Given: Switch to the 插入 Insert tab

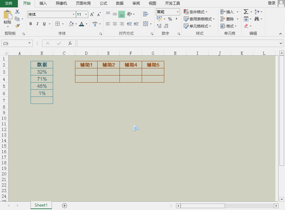Looking at the screenshot, I should point(43,3).
